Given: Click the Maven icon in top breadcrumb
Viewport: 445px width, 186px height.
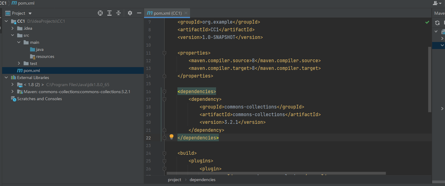Looking at the screenshot, I should pyautogui.click(x=14, y=3).
